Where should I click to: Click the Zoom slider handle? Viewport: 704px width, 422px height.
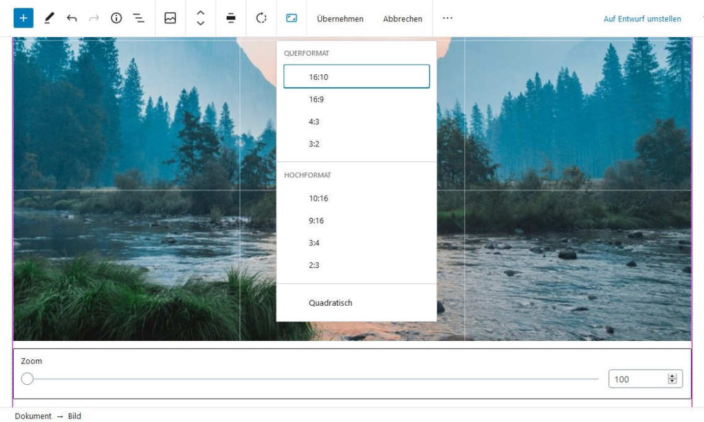click(x=27, y=379)
